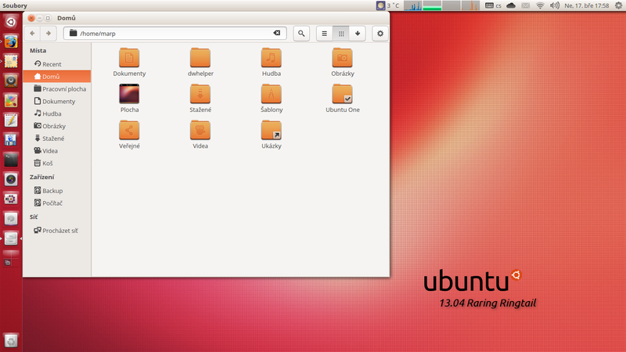Open Koš trash in the sidebar
This screenshot has width=626, height=352.
tap(56, 163)
